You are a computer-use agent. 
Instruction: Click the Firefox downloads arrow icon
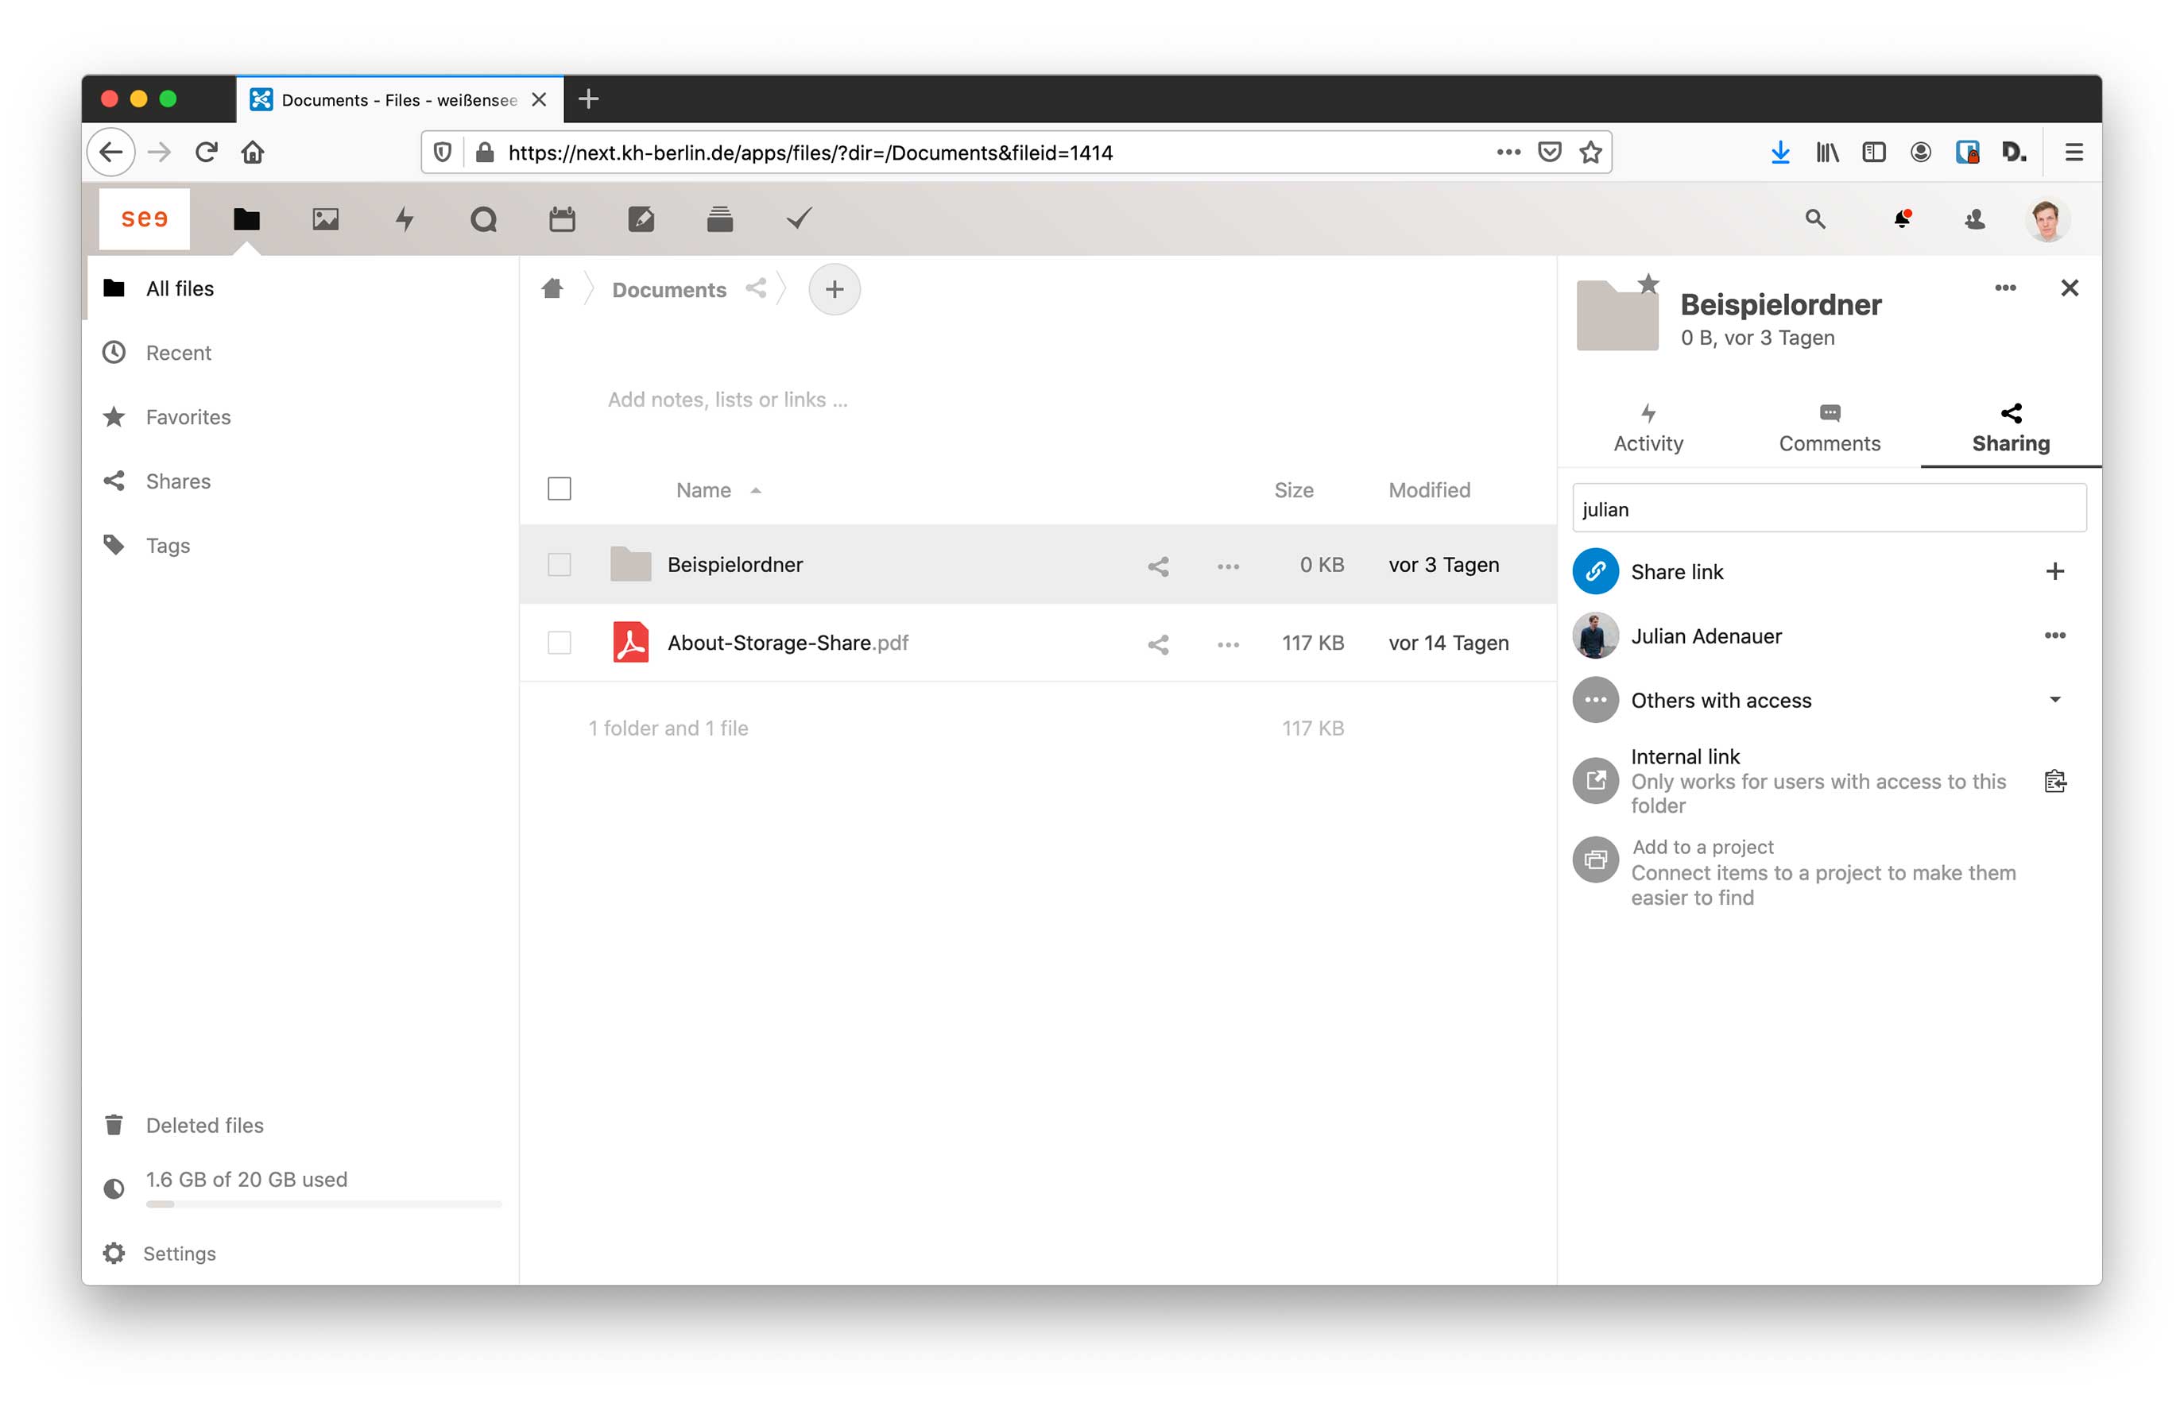point(1780,153)
